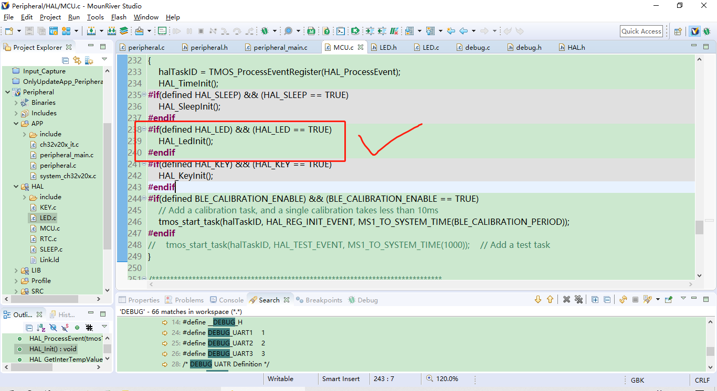Expand the LIB folder
This screenshot has width=717, height=391.
[16, 270]
